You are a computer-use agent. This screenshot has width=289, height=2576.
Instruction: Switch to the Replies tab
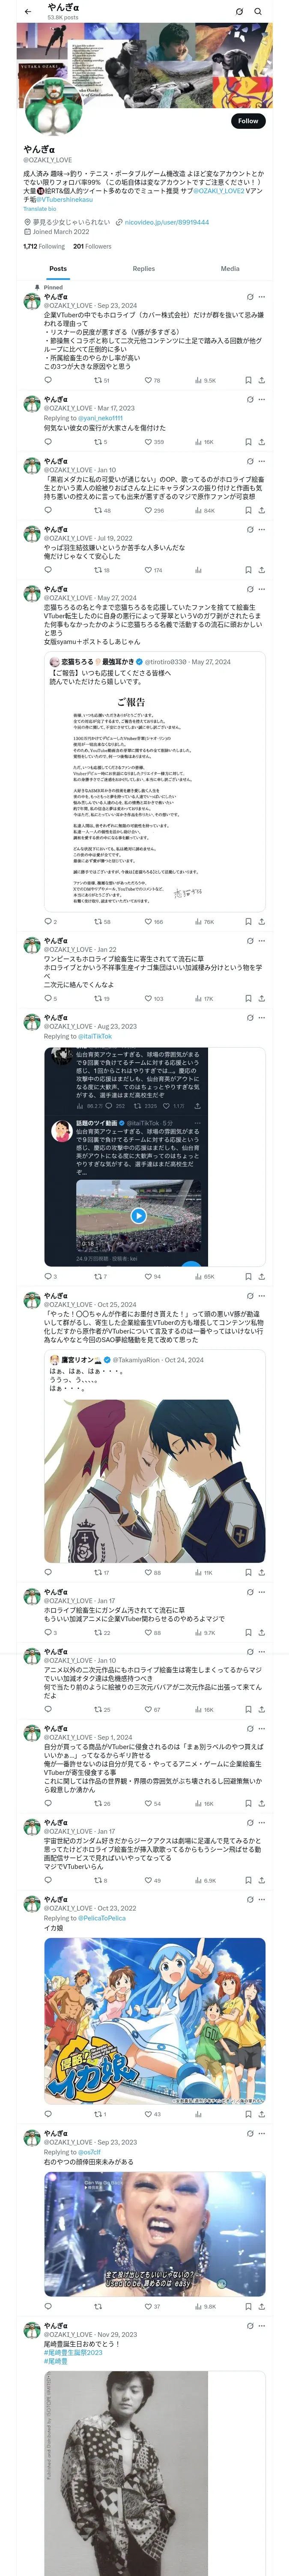pyautogui.click(x=143, y=268)
